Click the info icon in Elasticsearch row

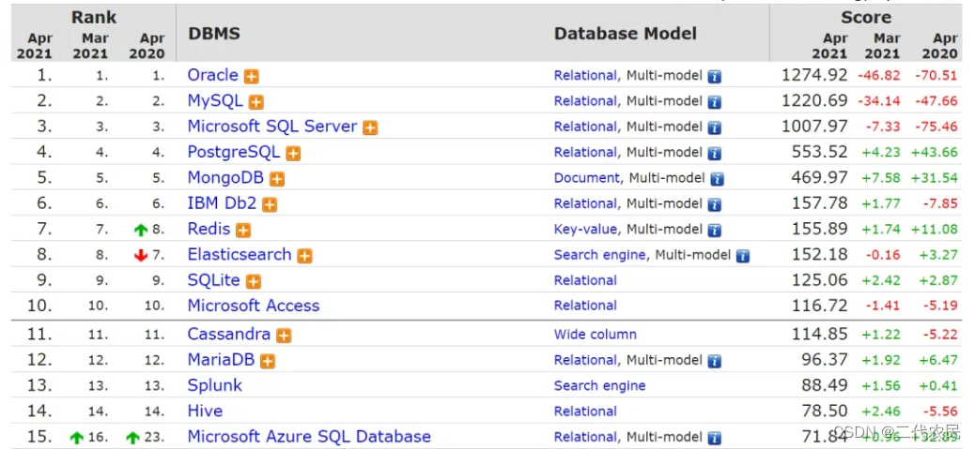point(743,256)
